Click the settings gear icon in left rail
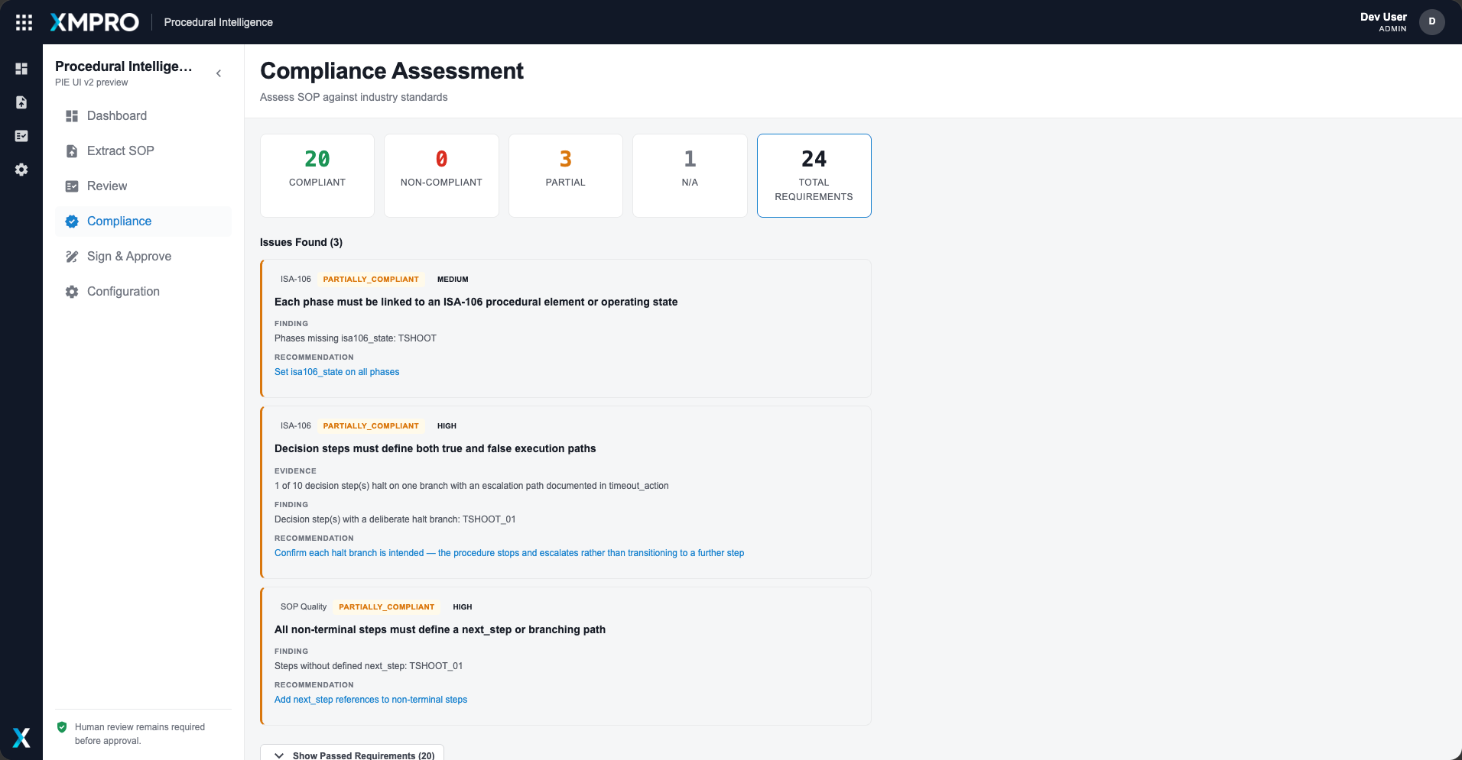Viewport: 1462px width, 760px height. tap(21, 170)
